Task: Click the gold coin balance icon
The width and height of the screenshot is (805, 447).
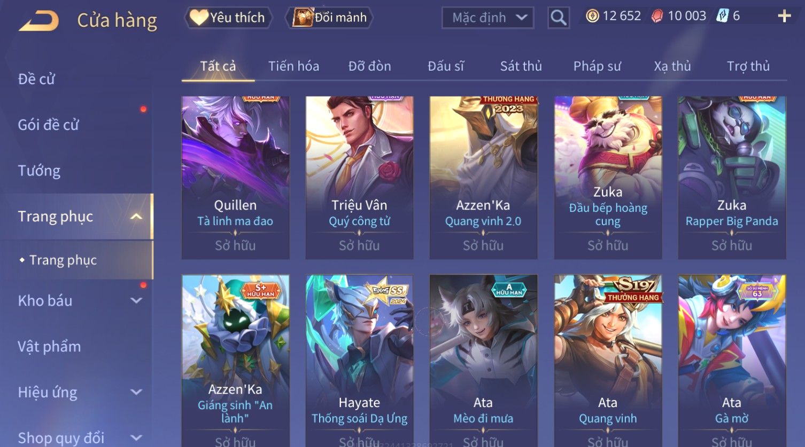Action: [592, 16]
